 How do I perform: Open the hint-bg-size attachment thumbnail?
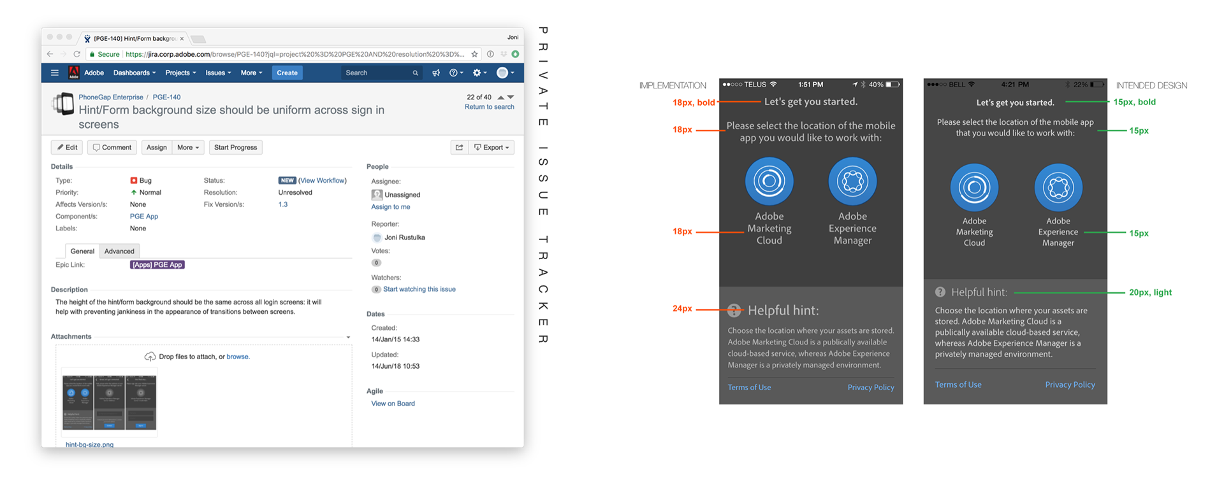coord(110,402)
